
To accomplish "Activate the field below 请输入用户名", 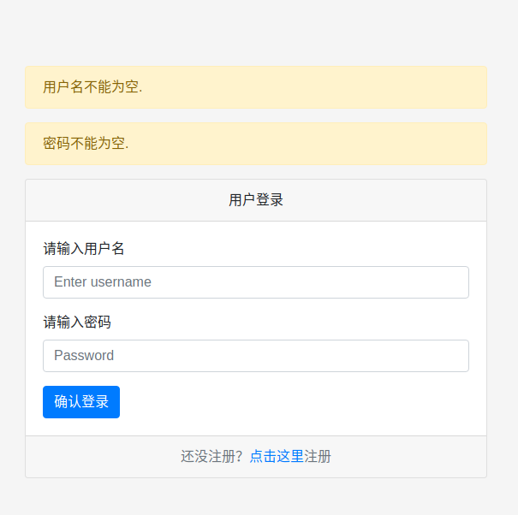I will tap(256, 282).
